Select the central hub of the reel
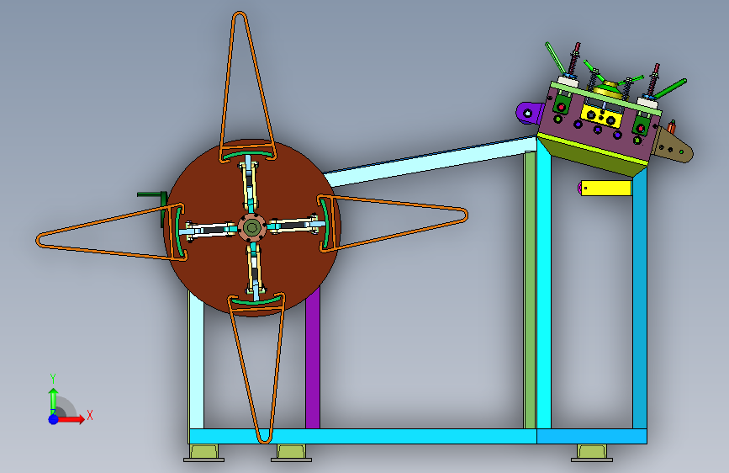Viewport: 729px width, 473px height. tap(252, 227)
